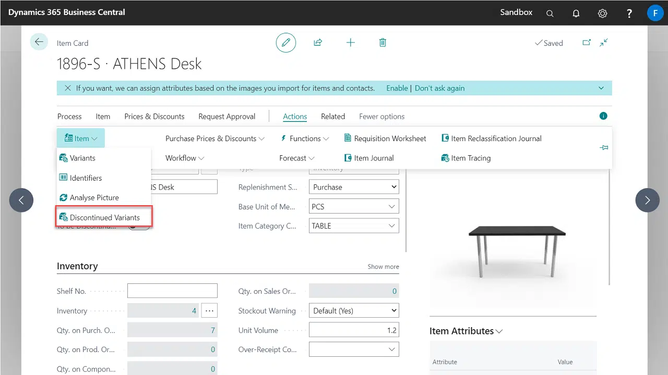
Task: Open search with magnifier icon
Action: [x=550, y=13]
